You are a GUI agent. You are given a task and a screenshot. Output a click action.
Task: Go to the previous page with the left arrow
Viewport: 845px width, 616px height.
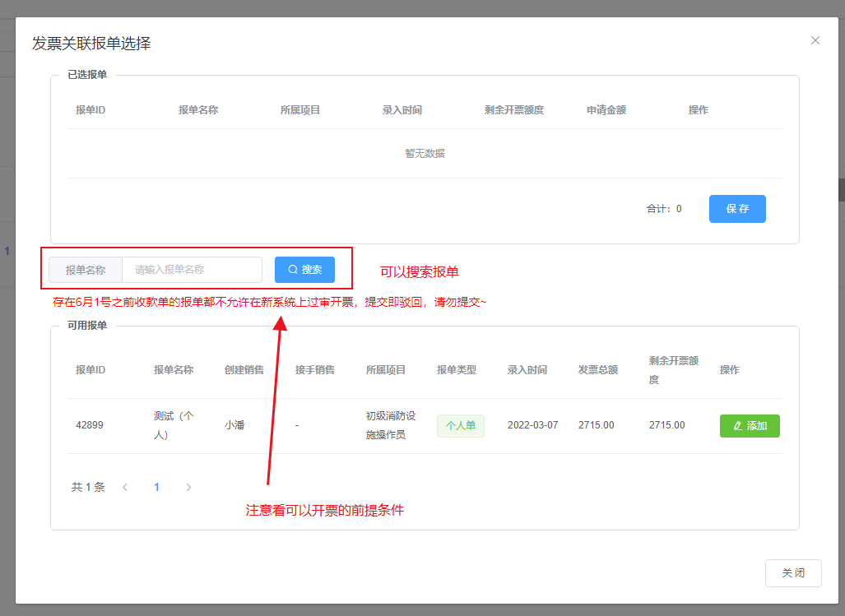click(x=125, y=487)
